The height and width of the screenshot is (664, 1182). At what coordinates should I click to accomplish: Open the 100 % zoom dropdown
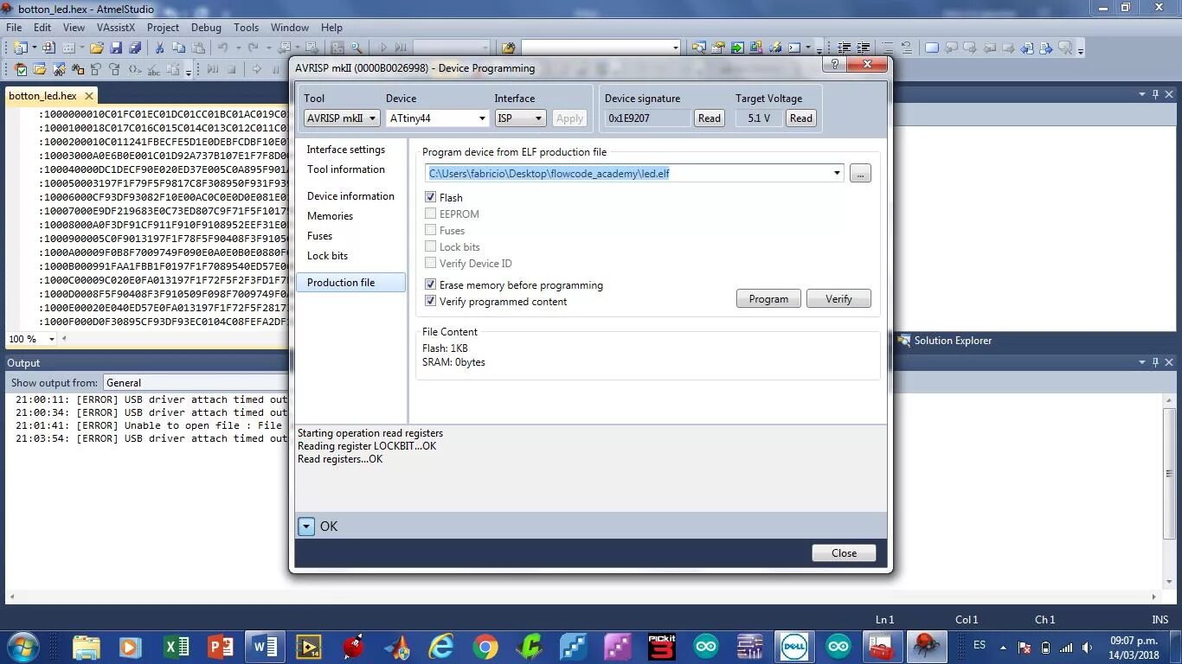click(51, 339)
